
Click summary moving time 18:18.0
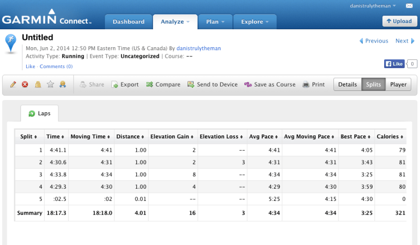coord(102,213)
